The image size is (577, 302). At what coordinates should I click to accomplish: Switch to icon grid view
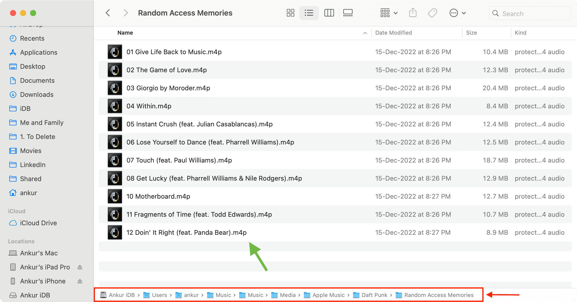290,13
